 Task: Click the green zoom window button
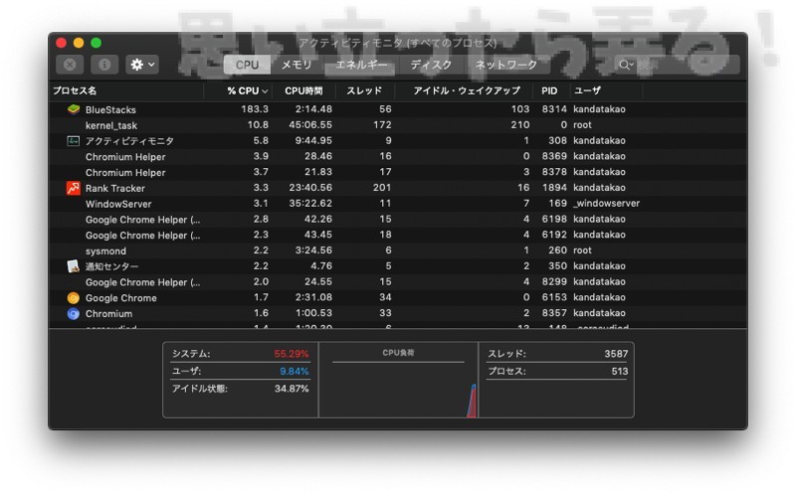[x=96, y=43]
